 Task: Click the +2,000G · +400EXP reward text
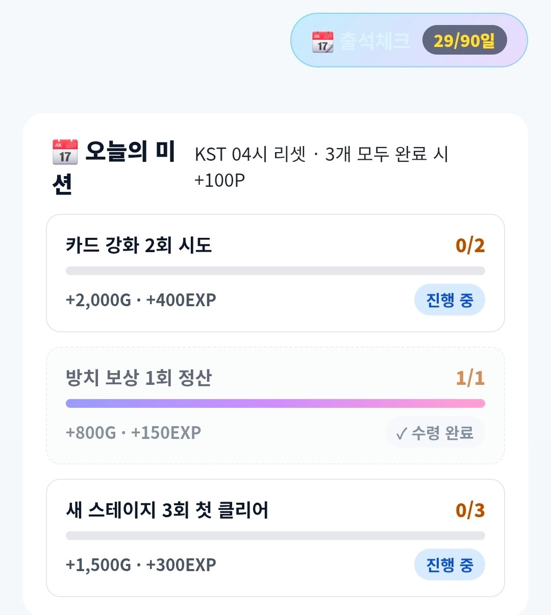141,300
